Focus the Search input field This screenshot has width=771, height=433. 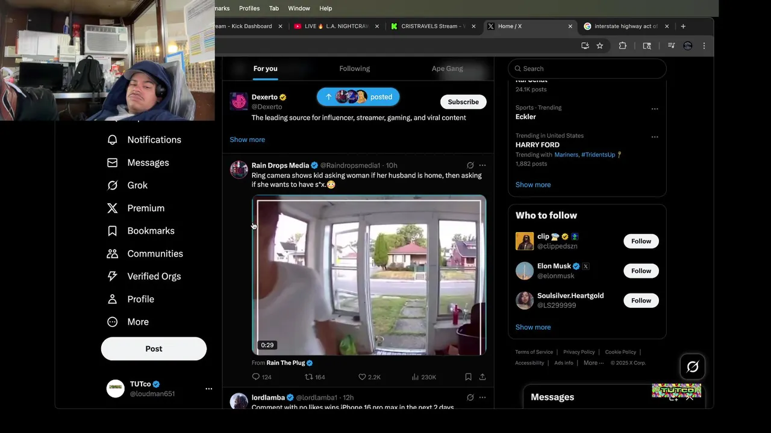pyautogui.click(x=587, y=69)
